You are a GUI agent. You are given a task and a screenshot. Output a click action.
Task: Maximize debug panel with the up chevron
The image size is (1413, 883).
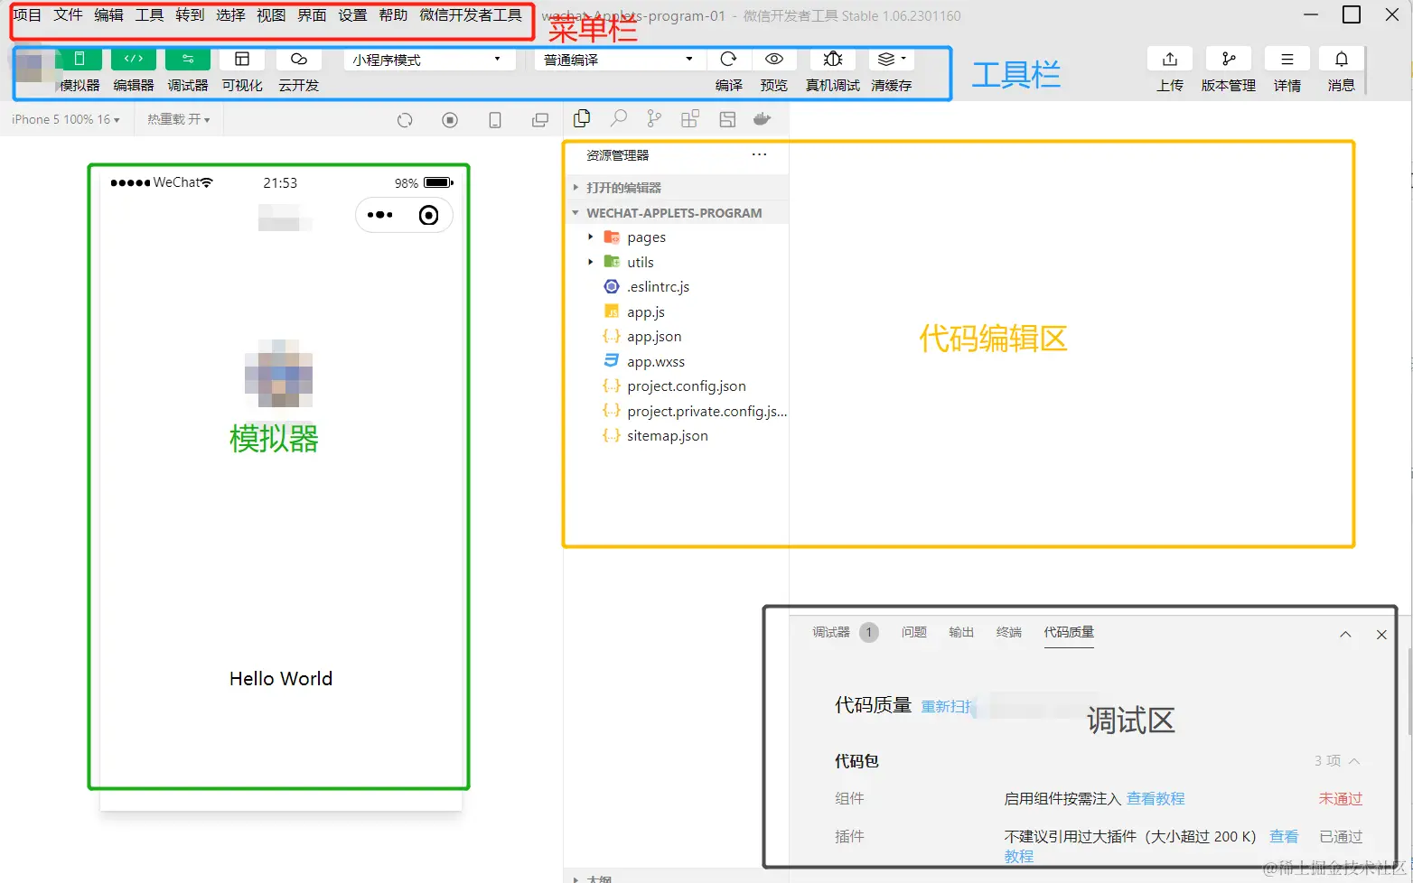[x=1345, y=635]
